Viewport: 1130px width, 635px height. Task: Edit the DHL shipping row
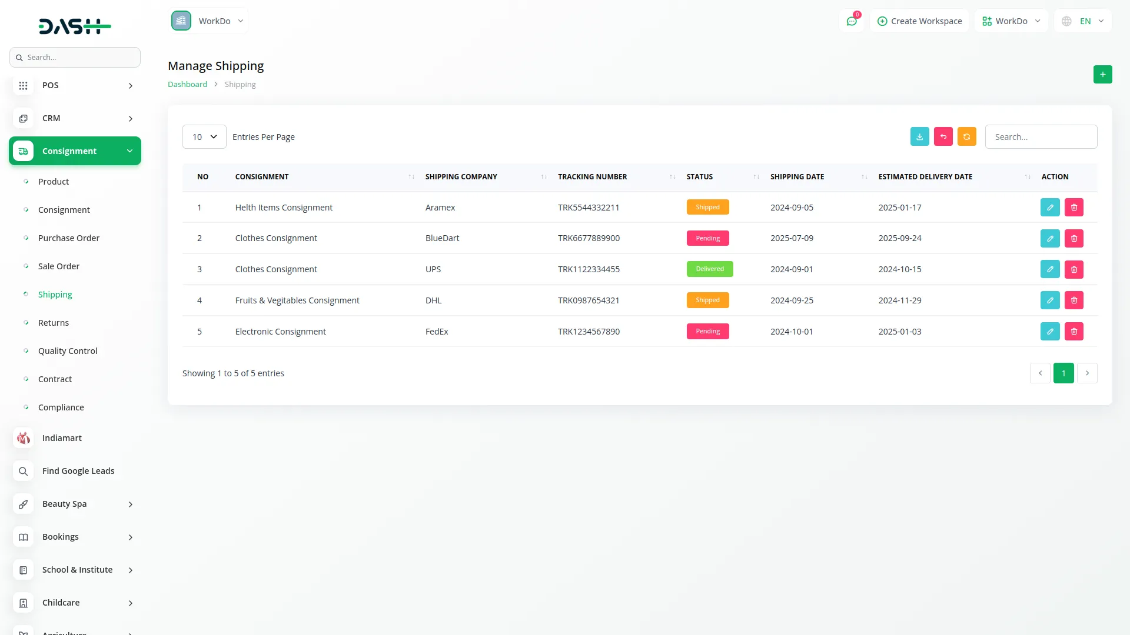tap(1049, 300)
